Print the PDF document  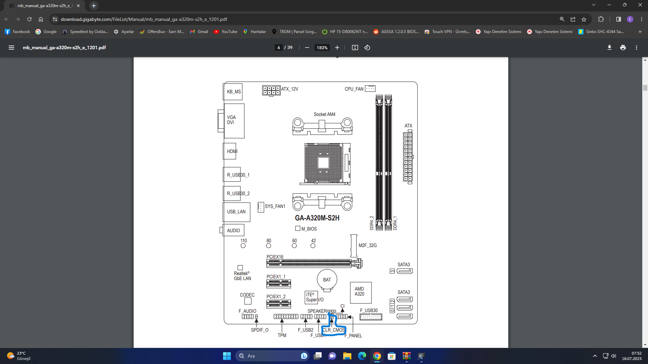(623, 48)
